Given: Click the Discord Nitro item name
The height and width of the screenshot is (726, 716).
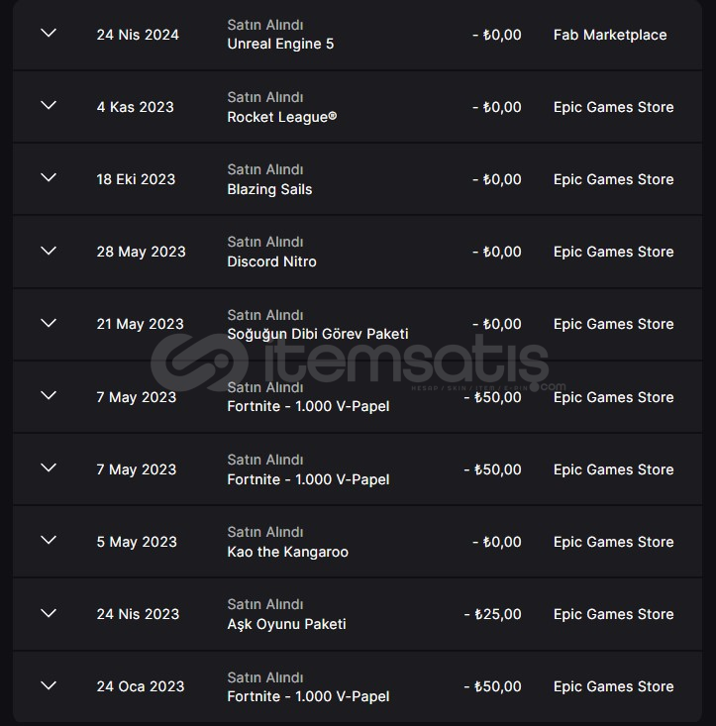Looking at the screenshot, I should [271, 261].
